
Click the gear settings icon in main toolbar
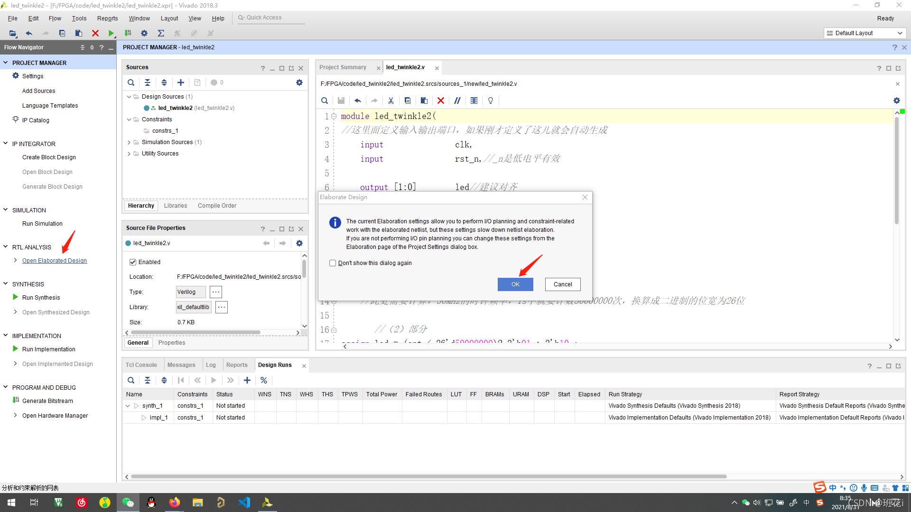click(144, 33)
